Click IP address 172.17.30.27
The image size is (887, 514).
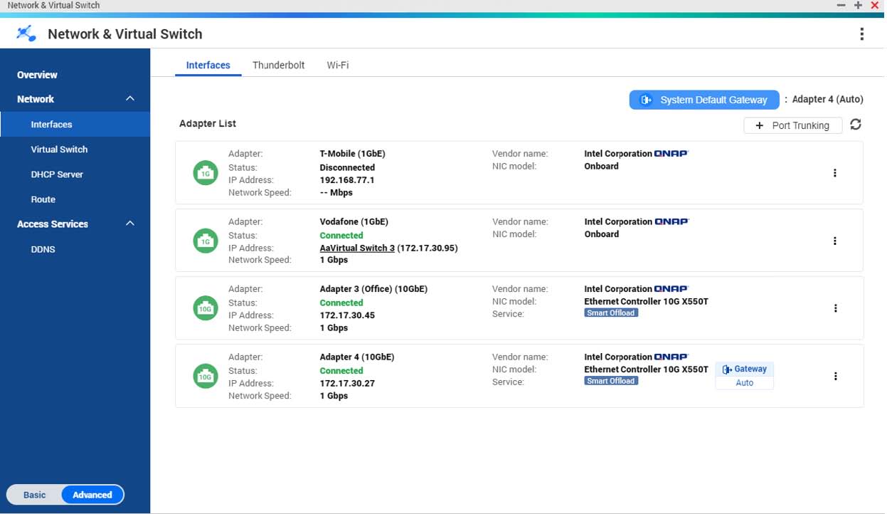pyautogui.click(x=347, y=383)
